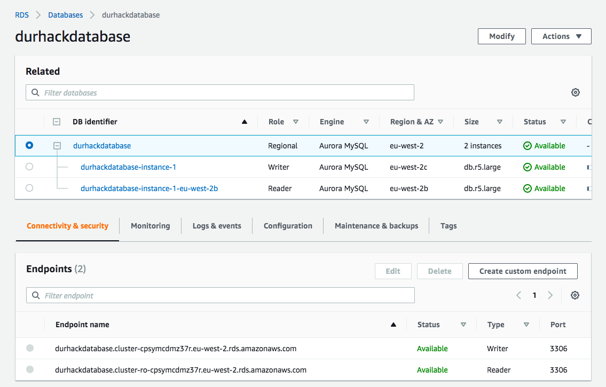Click the Engine column sort arrow
The image size is (606, 387).
click(x=366, y=122)
